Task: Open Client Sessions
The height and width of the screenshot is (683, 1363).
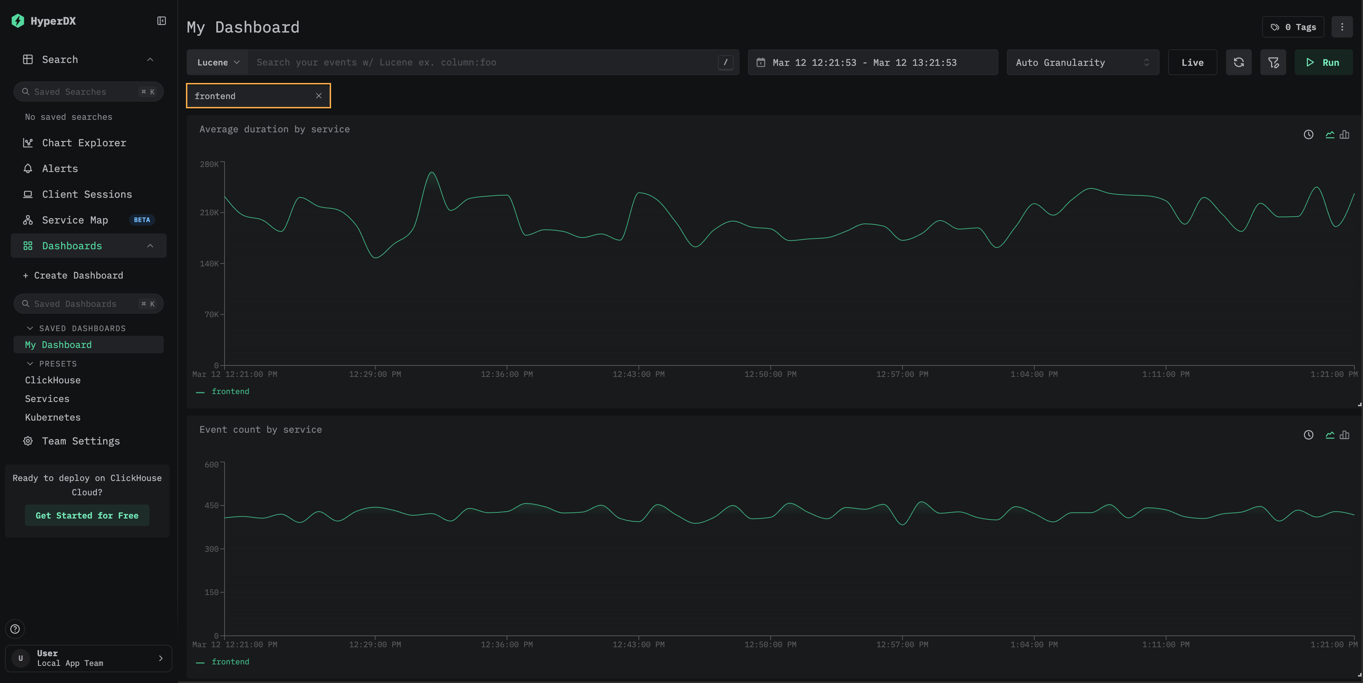Action: point(87,194)
